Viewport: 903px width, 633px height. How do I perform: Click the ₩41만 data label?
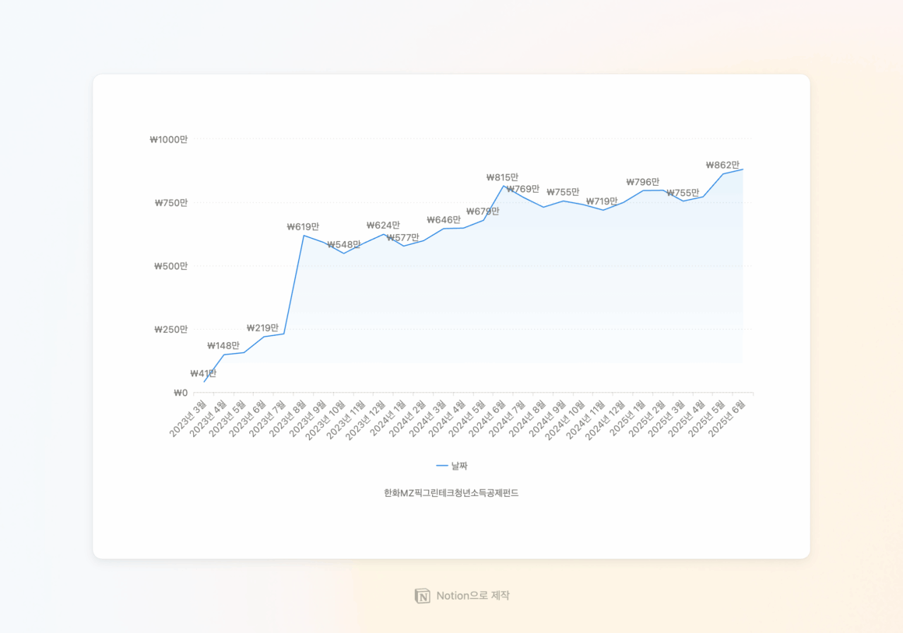coord(203,373)
